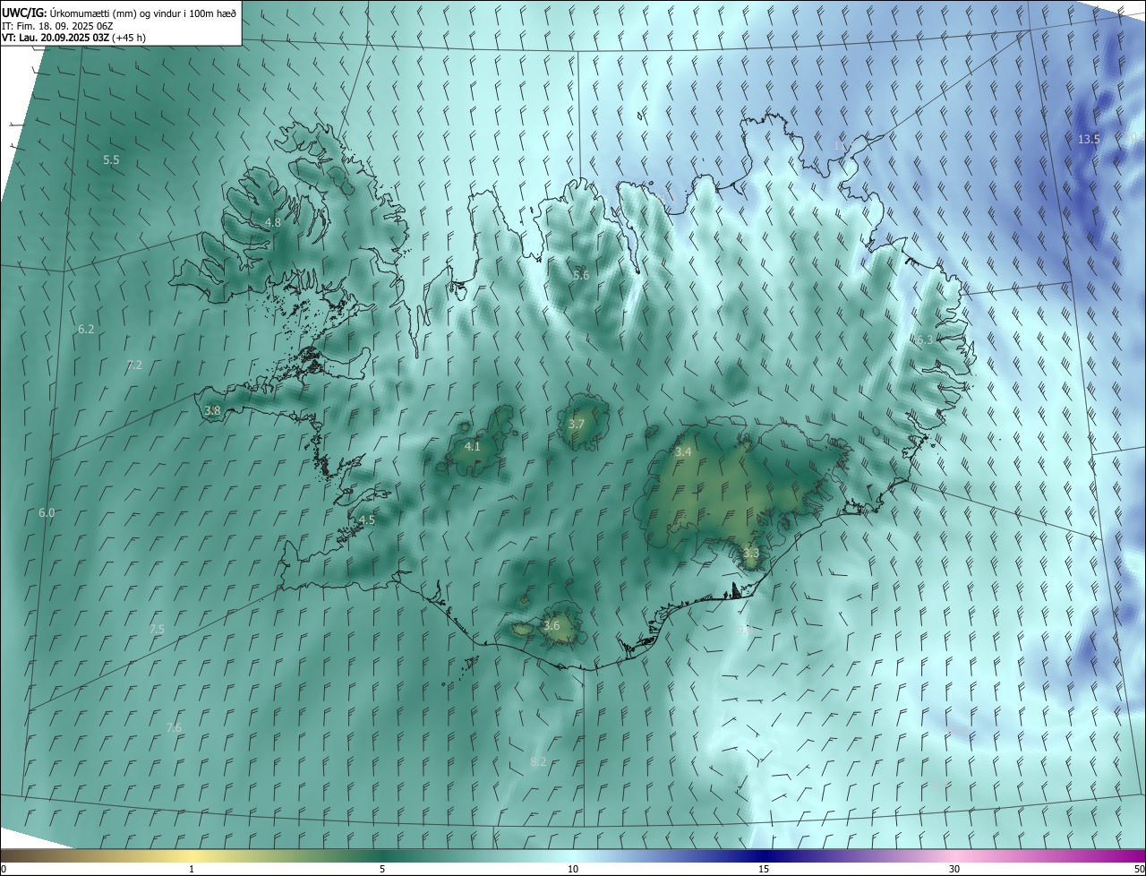
Task: Click the 3.8 value on the Snæfellsnes peninsula
Action: pyautogui.click(x=212, y=411)
